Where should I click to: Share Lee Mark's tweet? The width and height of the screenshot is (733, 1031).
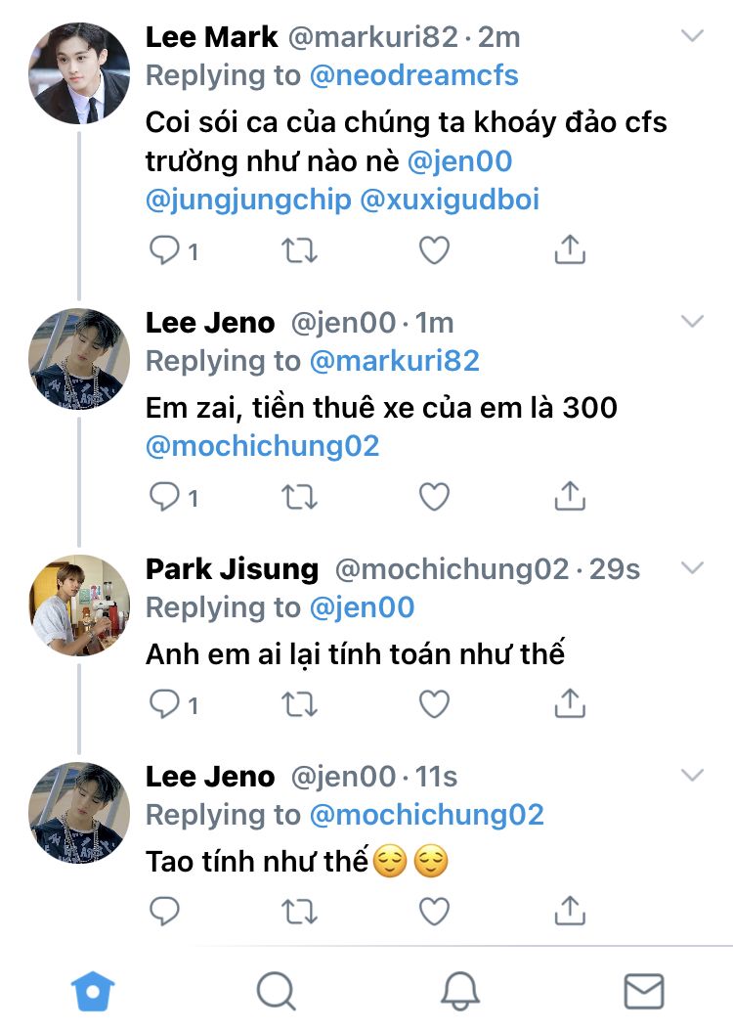(x=570, y=250)
